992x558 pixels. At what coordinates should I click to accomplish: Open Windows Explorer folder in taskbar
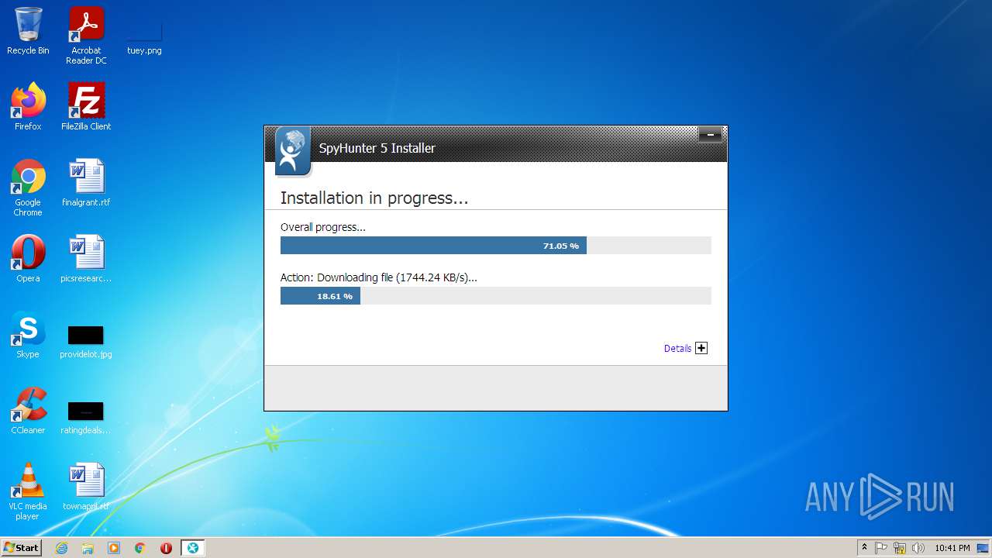click(88, 548)
